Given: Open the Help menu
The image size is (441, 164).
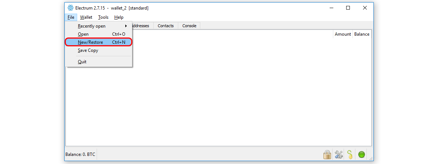Looking at the screenshot, I should (x=119, y=17).
